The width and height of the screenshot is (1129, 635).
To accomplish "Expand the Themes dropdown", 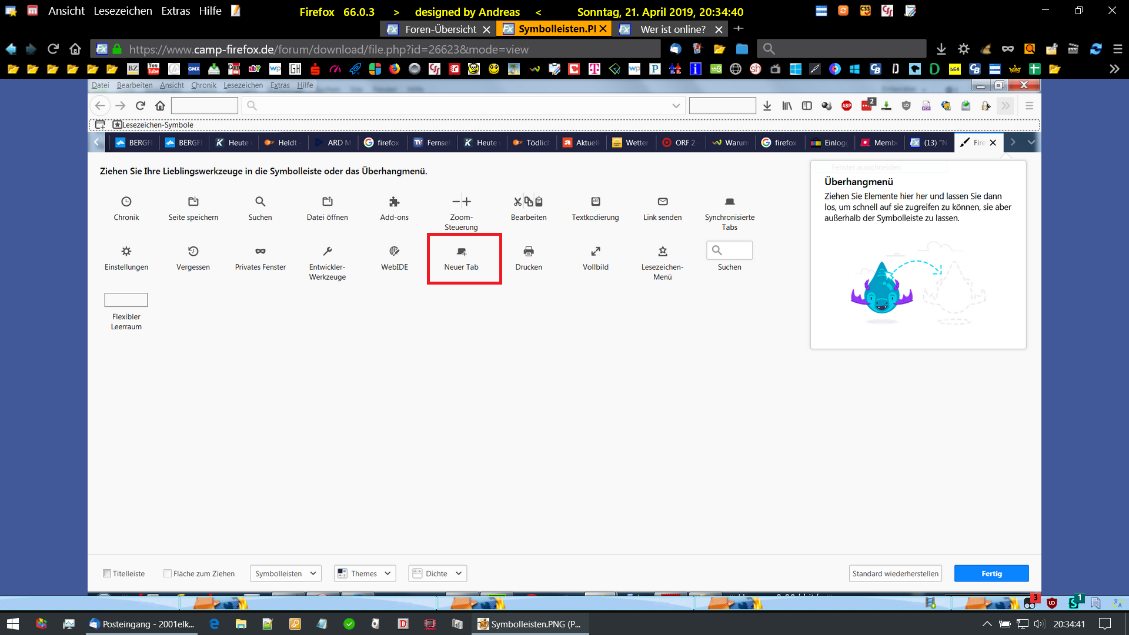I will click(x=365, y=573).
